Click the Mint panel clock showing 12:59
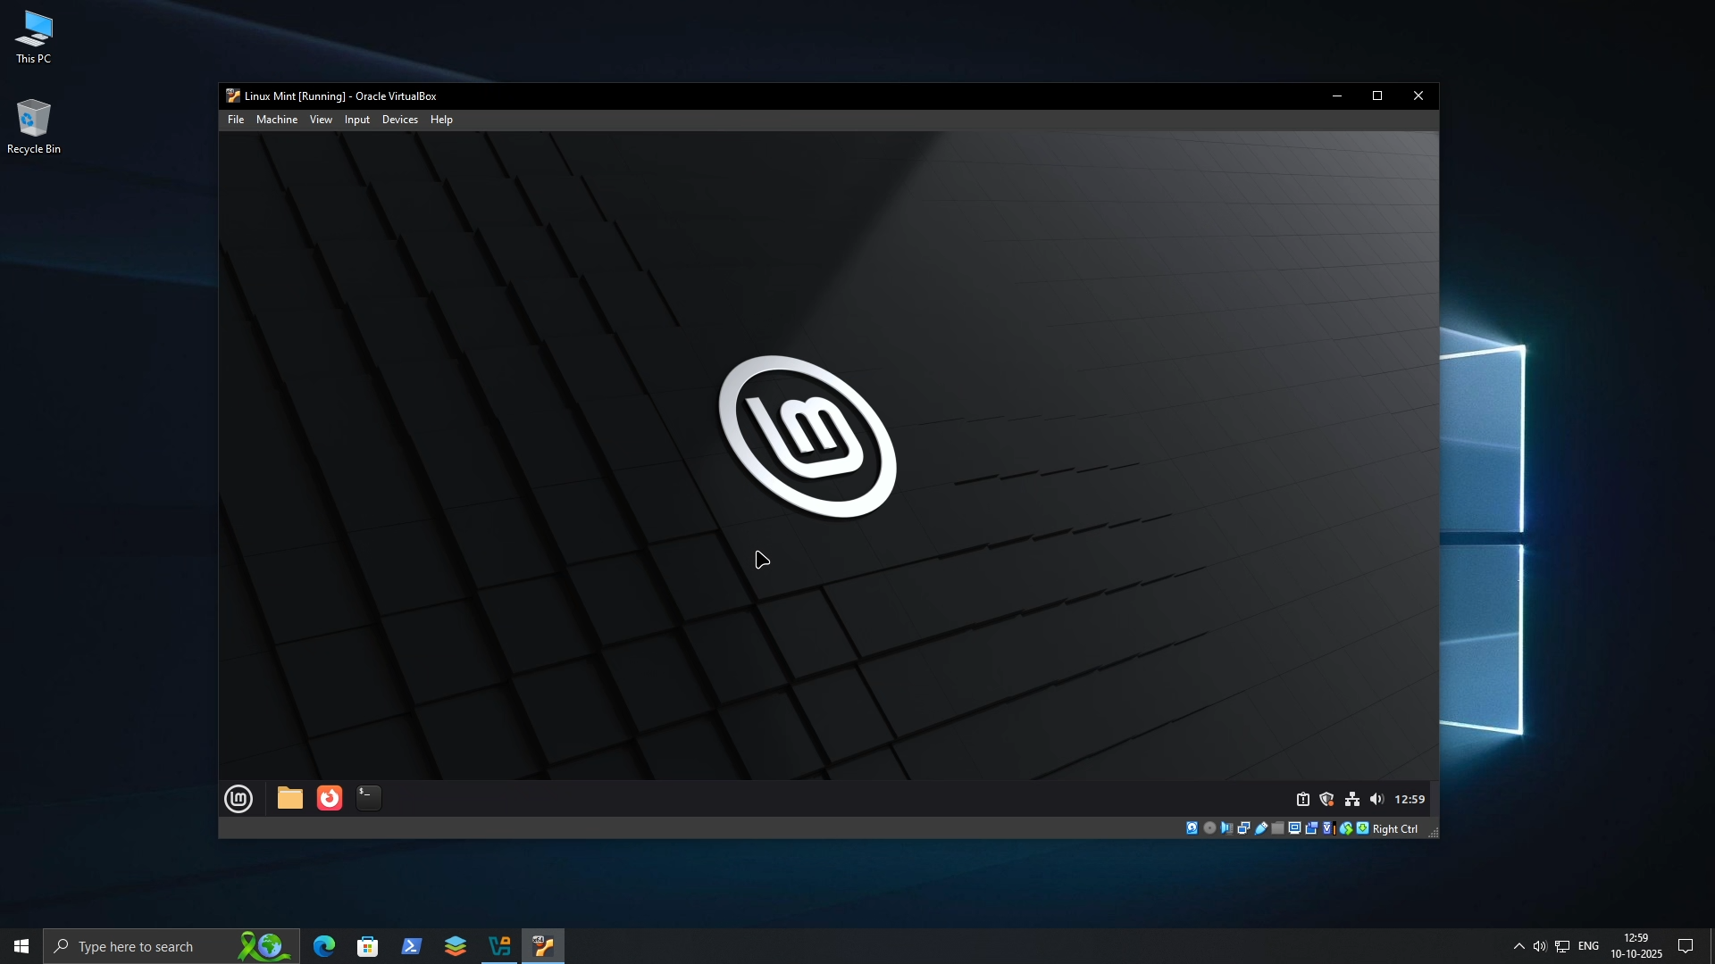This screenshot has width=1715, height=964. 1410,800
